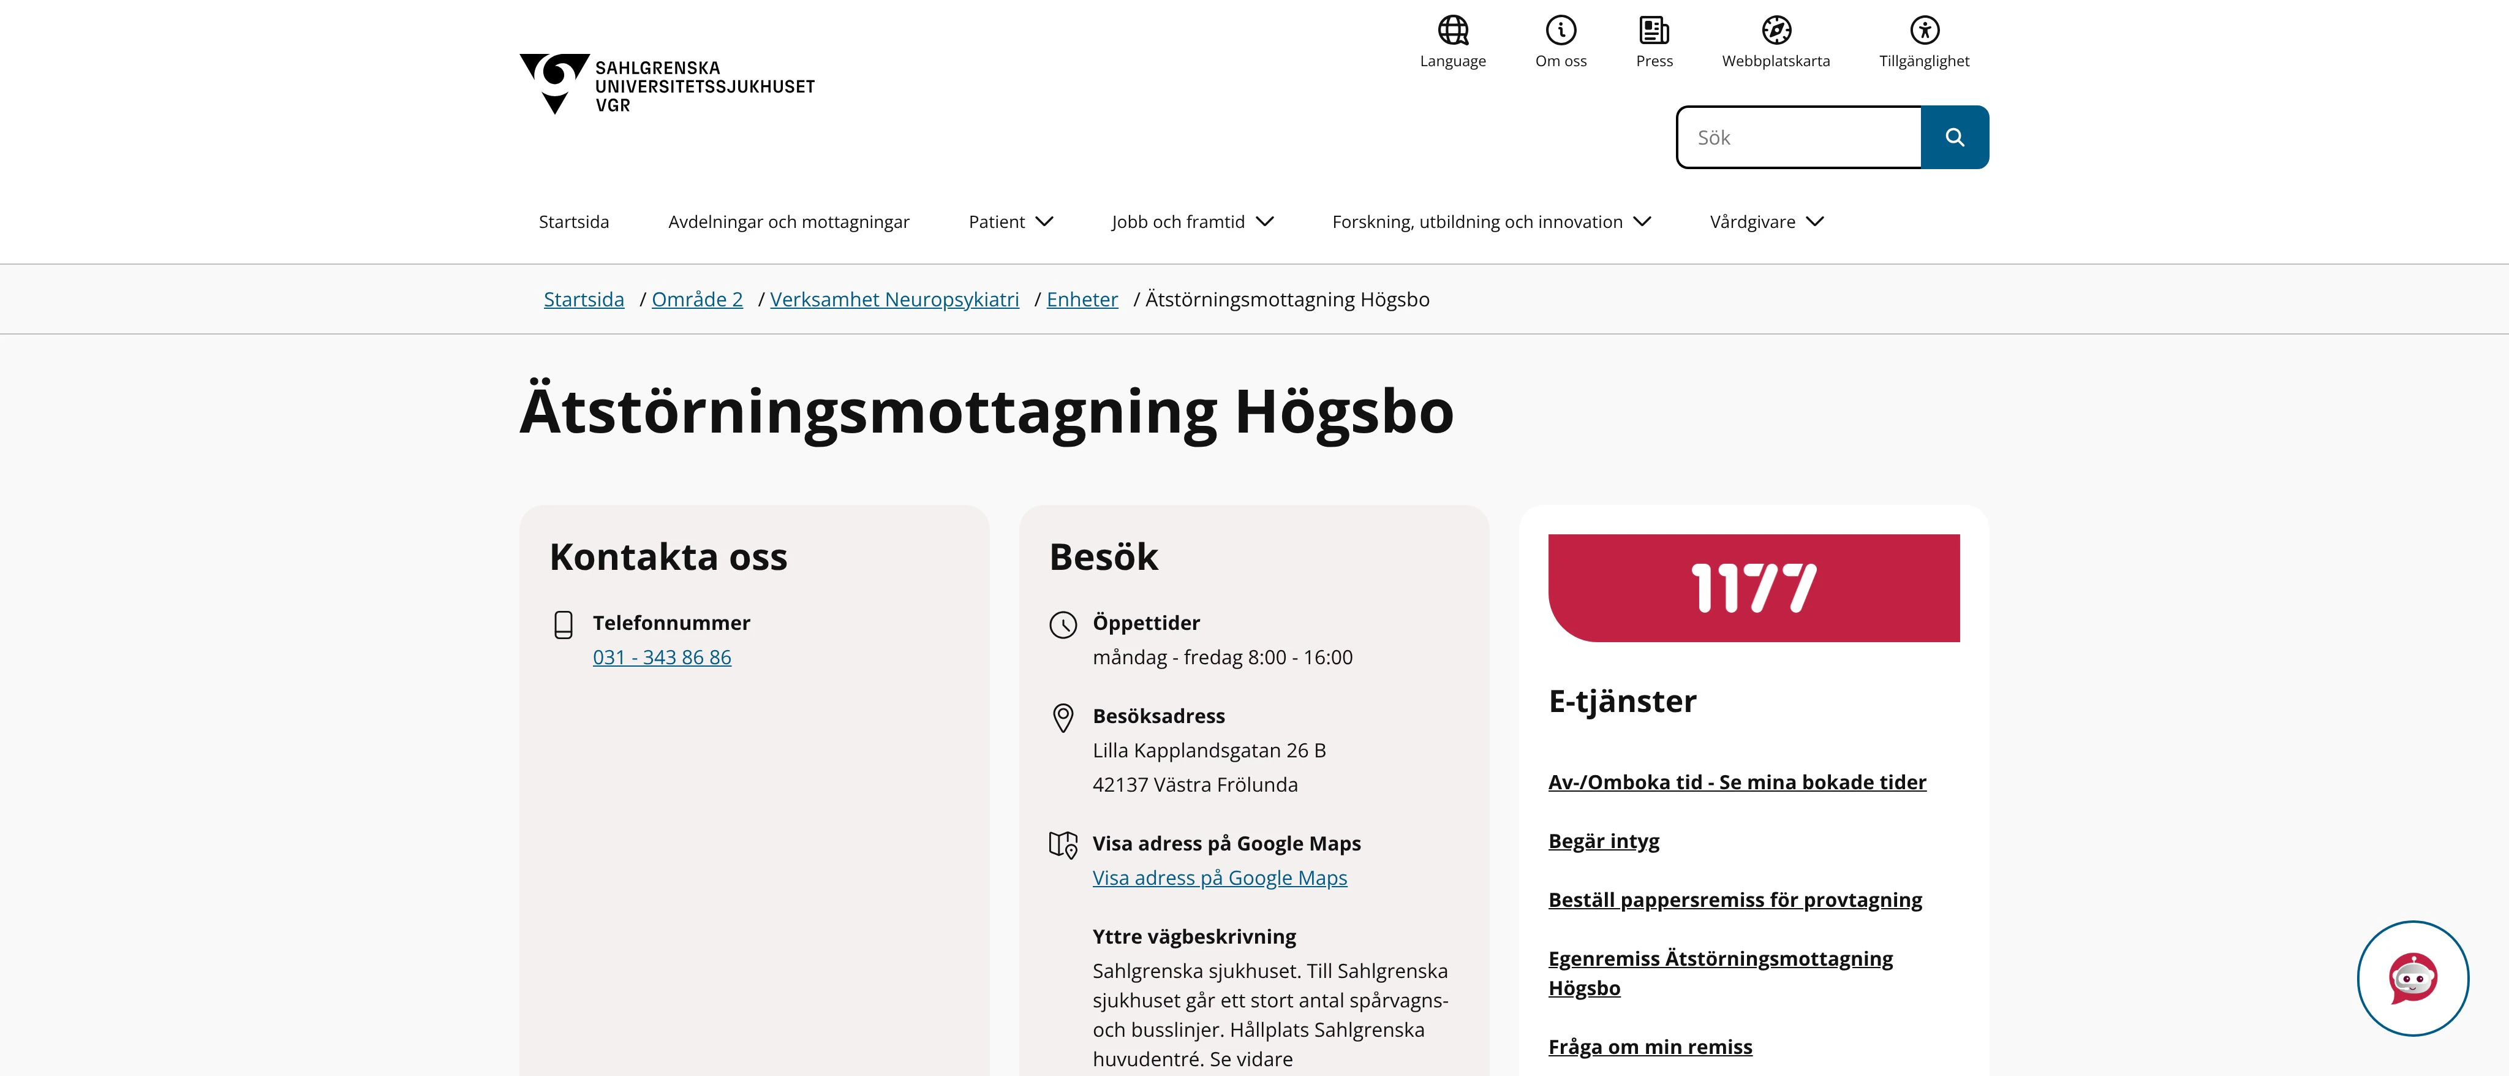Click the Sahlgrenska Universitetssjukhuset logo

pyautogui.click(x=667, y=85)
